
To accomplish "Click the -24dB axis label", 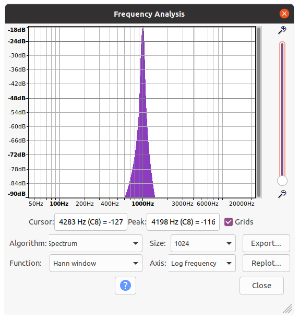I will pos(17,41).
